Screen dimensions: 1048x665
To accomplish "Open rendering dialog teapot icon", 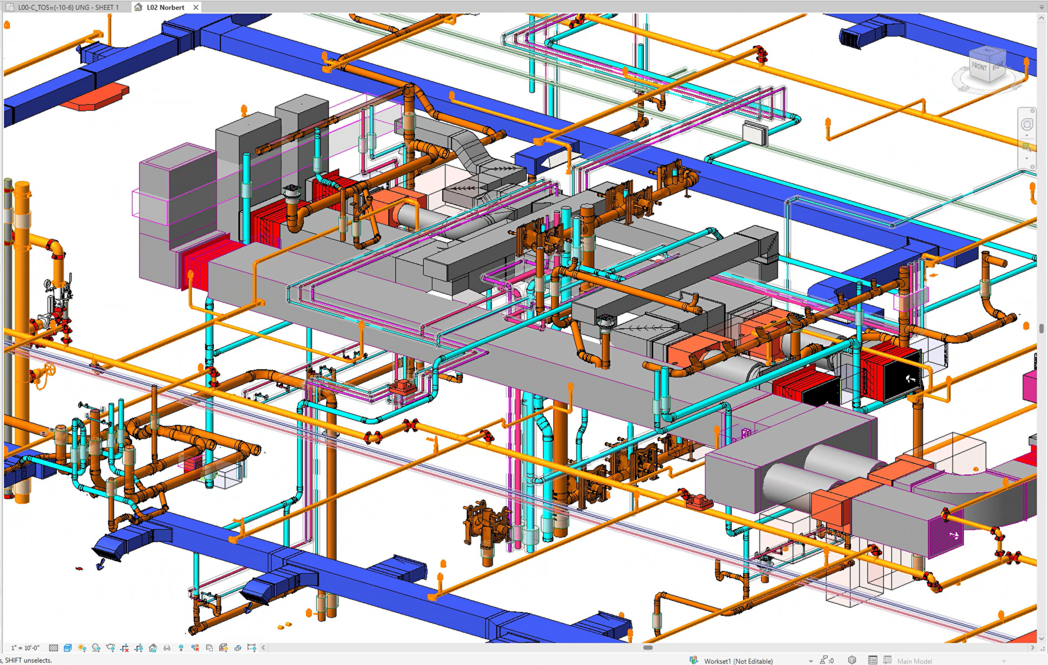I will coord(111,648).
